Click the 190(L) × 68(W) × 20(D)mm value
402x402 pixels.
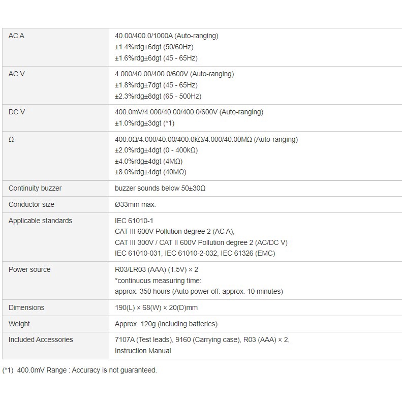(157, 307)
